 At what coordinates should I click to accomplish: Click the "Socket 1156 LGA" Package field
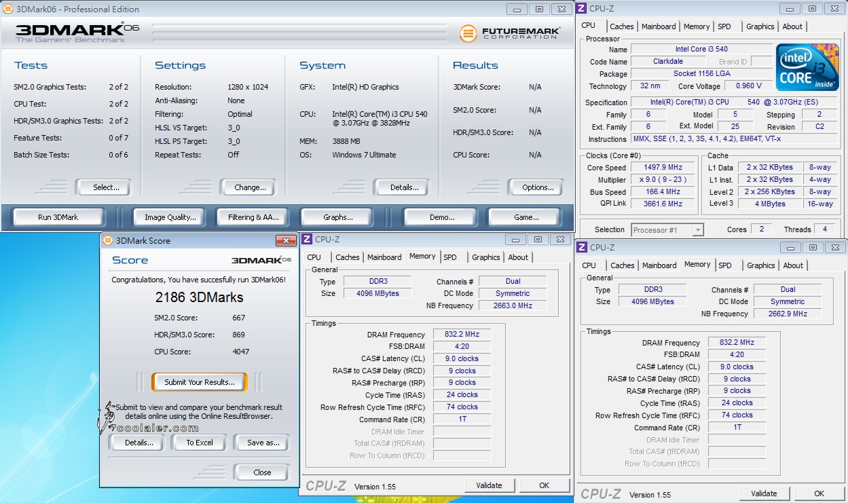[701, 74]
